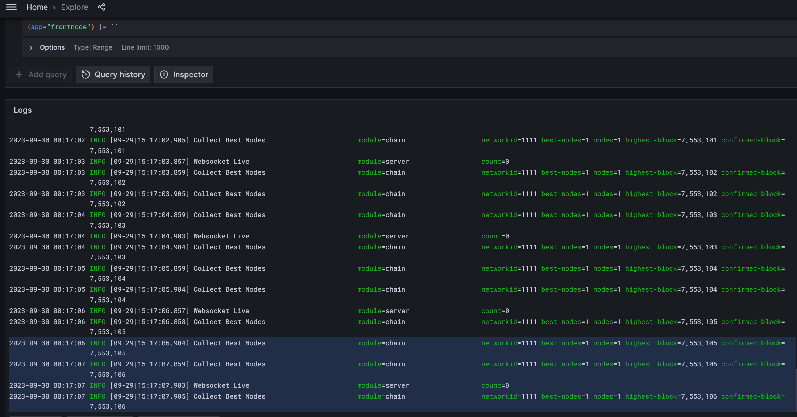Open the Inspector panel
This screenshot has height=417, width=797.
(x=184, y=74)
